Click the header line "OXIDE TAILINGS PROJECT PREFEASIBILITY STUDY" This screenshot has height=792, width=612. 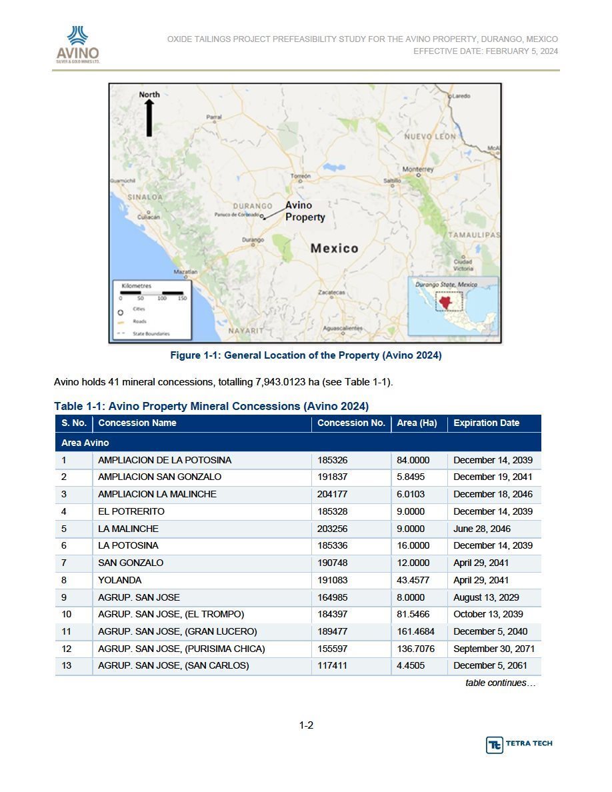coord(363,39)
